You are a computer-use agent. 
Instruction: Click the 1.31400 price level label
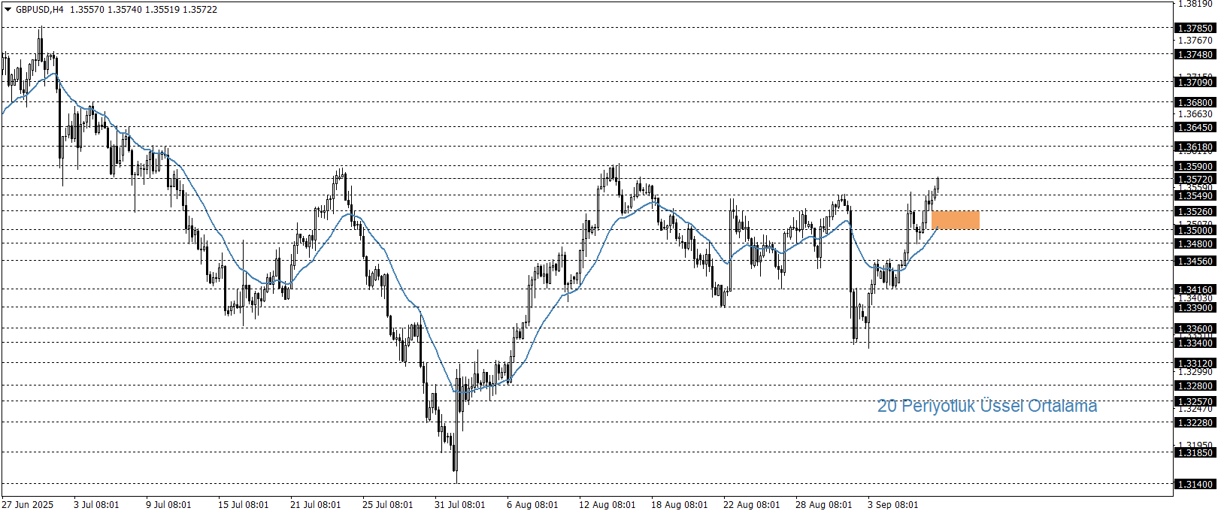(x=1195, y=484)
